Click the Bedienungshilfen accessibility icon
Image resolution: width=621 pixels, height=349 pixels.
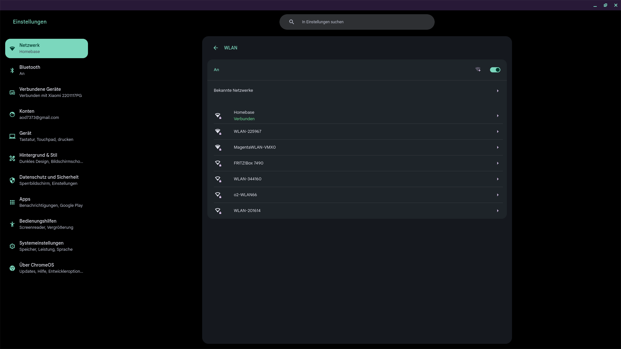pos(12,224)
